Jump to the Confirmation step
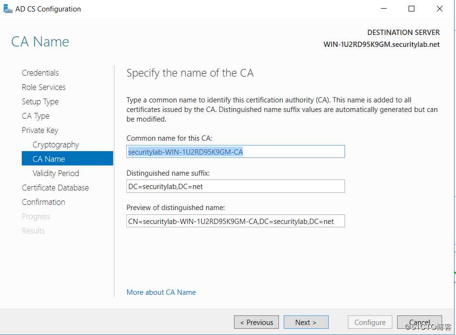This screenshot has height=335, width=456. pos(44,202)
